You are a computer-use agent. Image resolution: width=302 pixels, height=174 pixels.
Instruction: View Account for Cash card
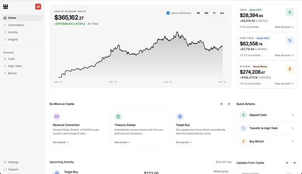284,27
